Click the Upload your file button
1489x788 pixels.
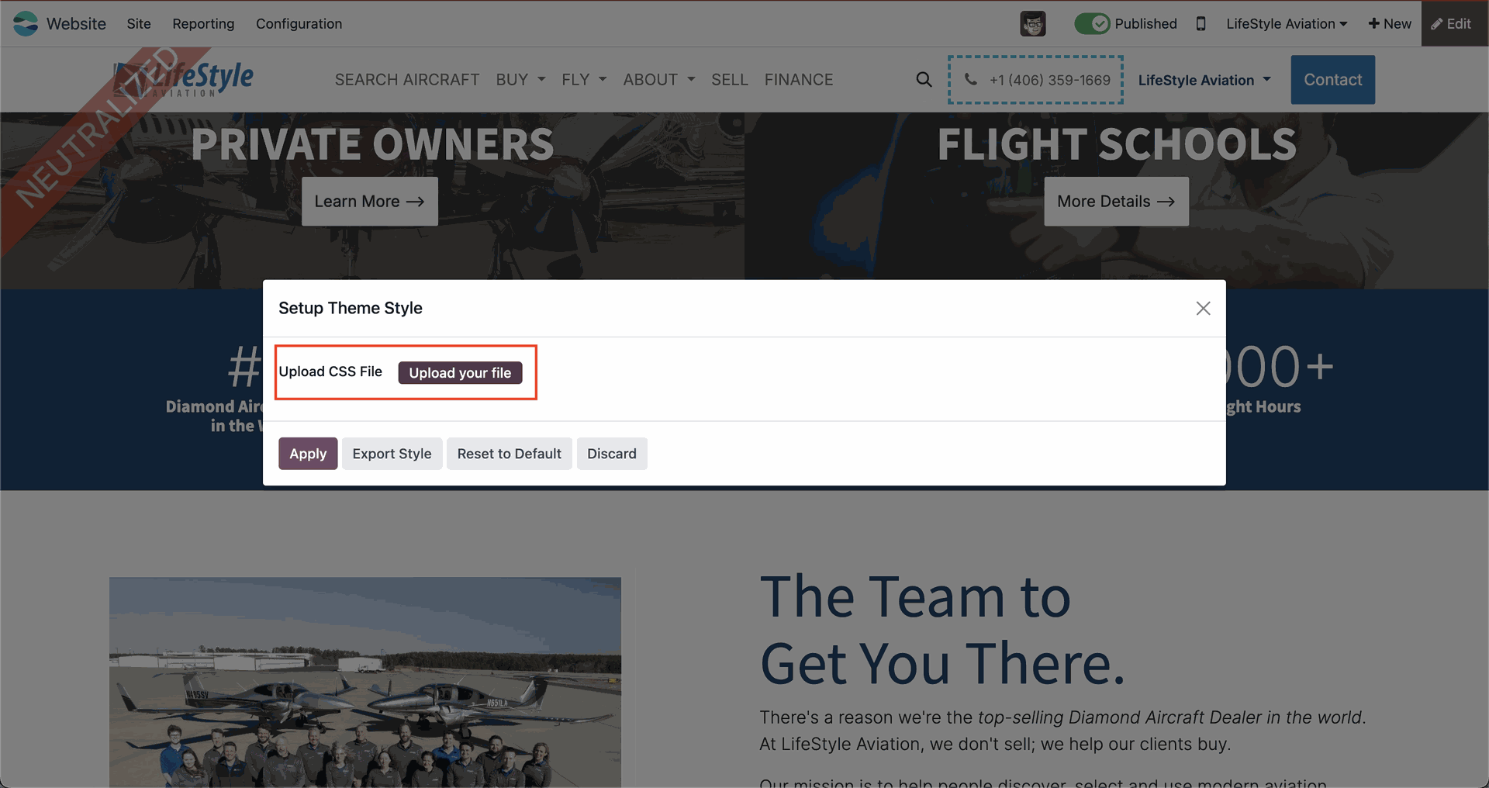coord(460,372)
